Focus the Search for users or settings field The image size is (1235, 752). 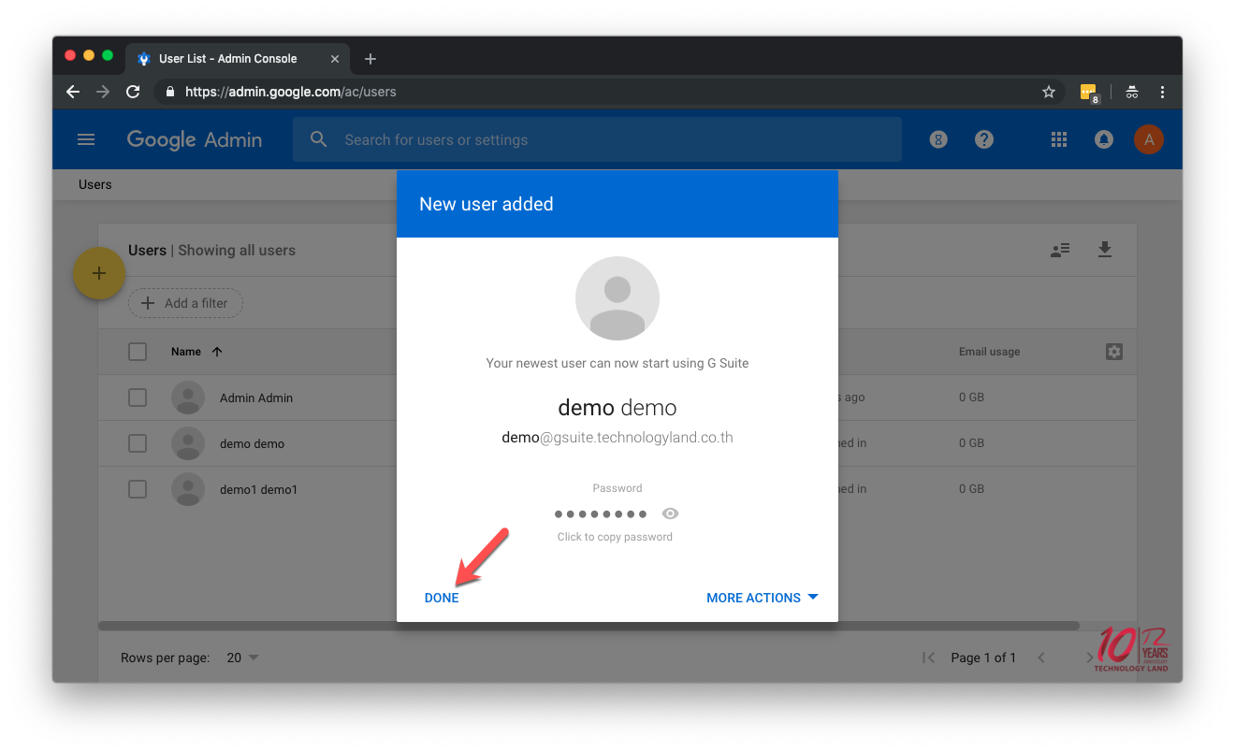(x=597, y=139)
